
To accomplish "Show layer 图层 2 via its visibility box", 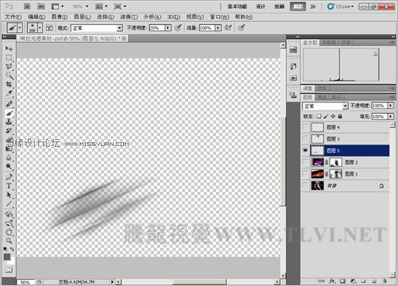I will point(305,162).
